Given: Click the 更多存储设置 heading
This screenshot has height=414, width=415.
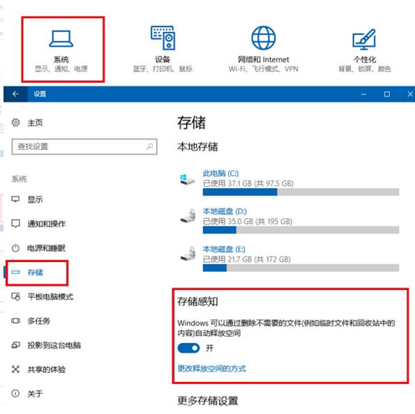Looking at the screenshot, I should point(208,401).
